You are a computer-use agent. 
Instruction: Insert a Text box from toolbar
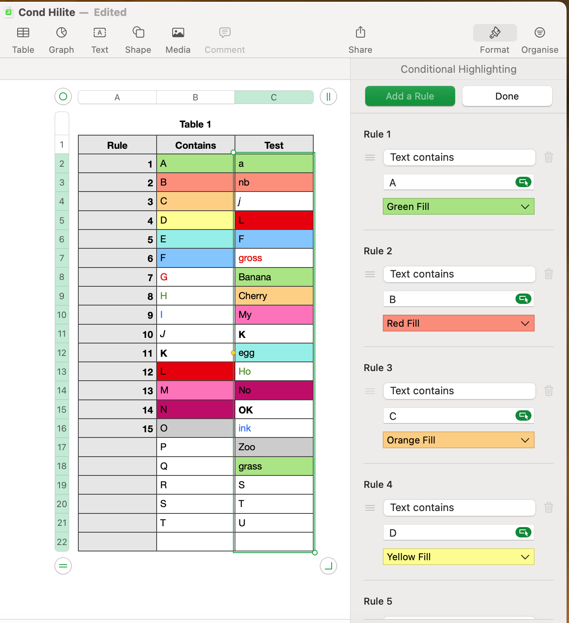click(x=99, y=32)
